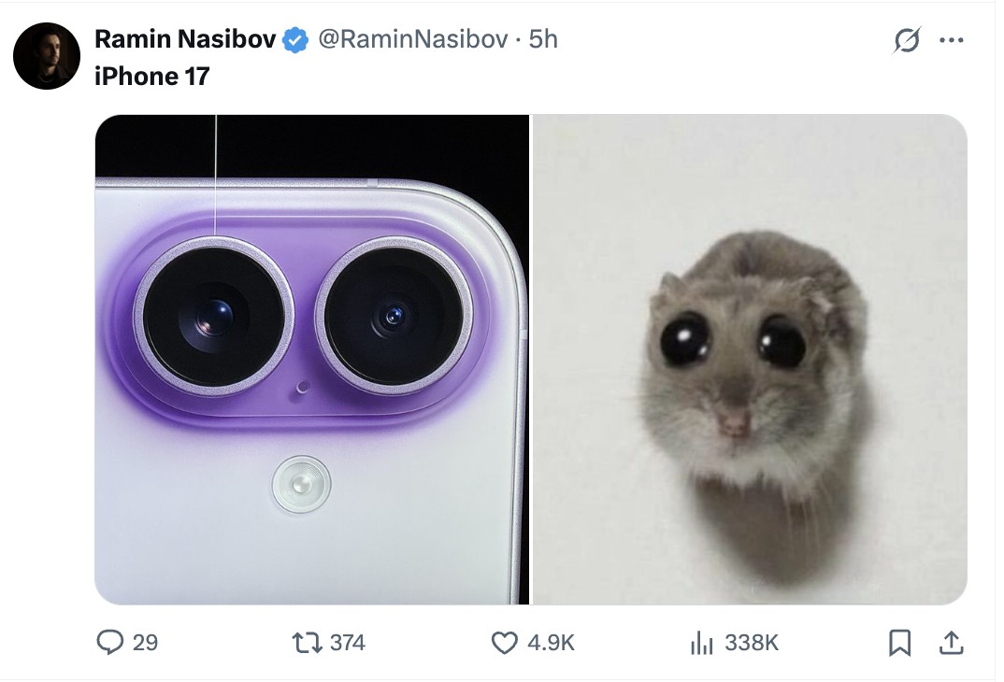Screen dimensions: 1004x682
Task: Click the 5h timestamp
Action: pos(543,39)
